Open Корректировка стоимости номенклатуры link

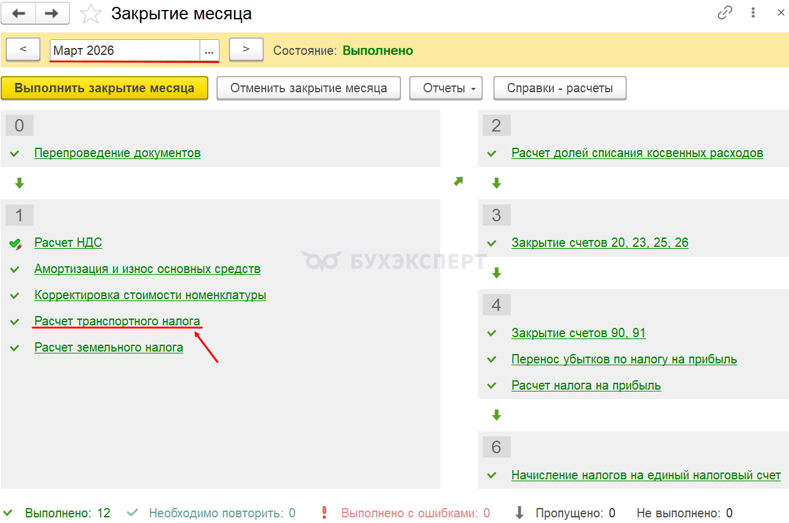150,295
